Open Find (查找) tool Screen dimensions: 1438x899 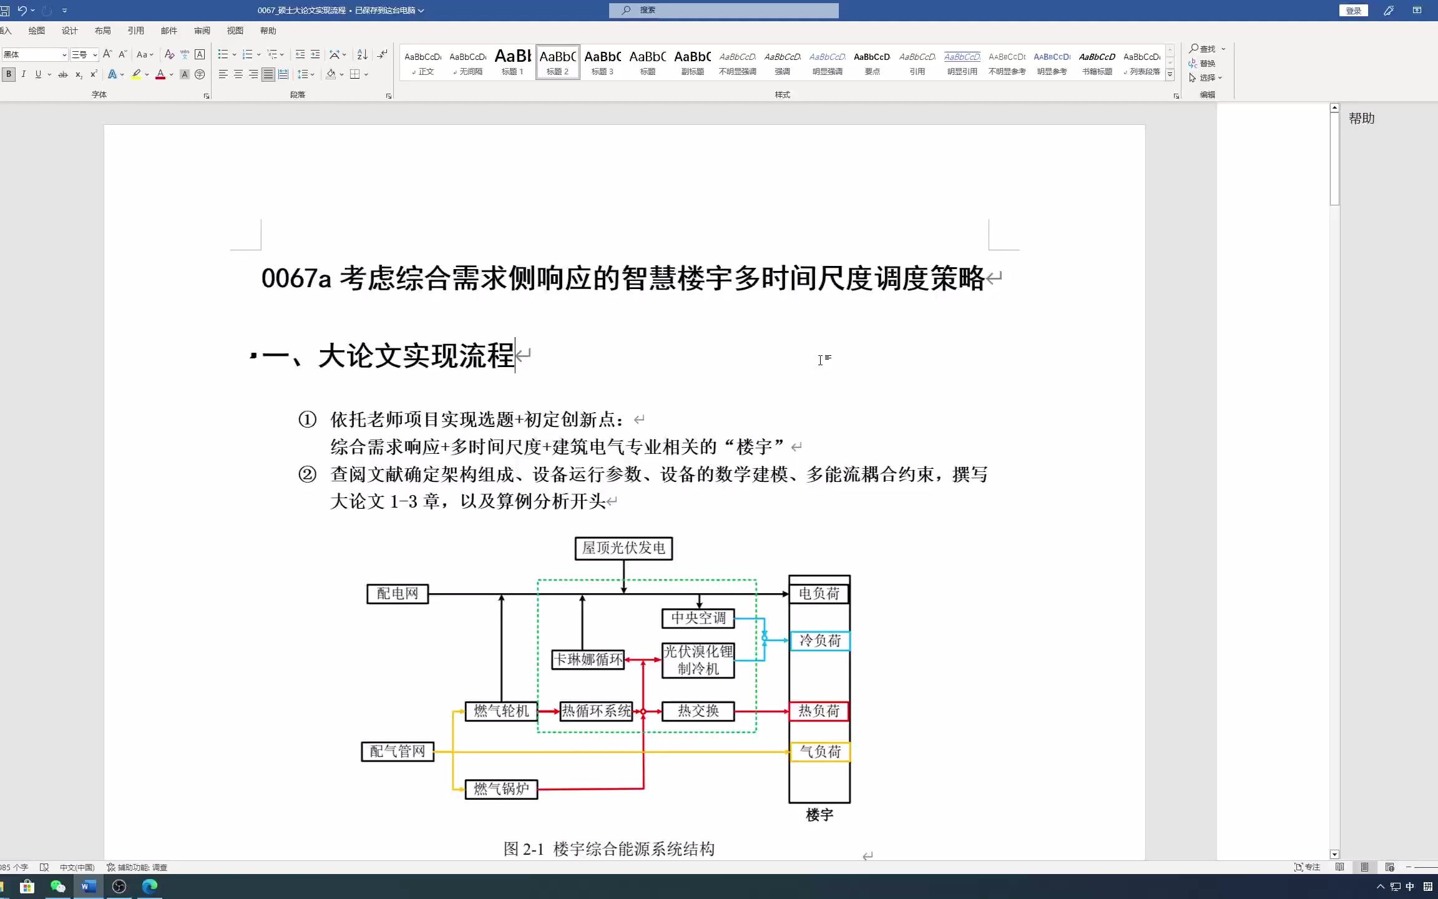1203,49
